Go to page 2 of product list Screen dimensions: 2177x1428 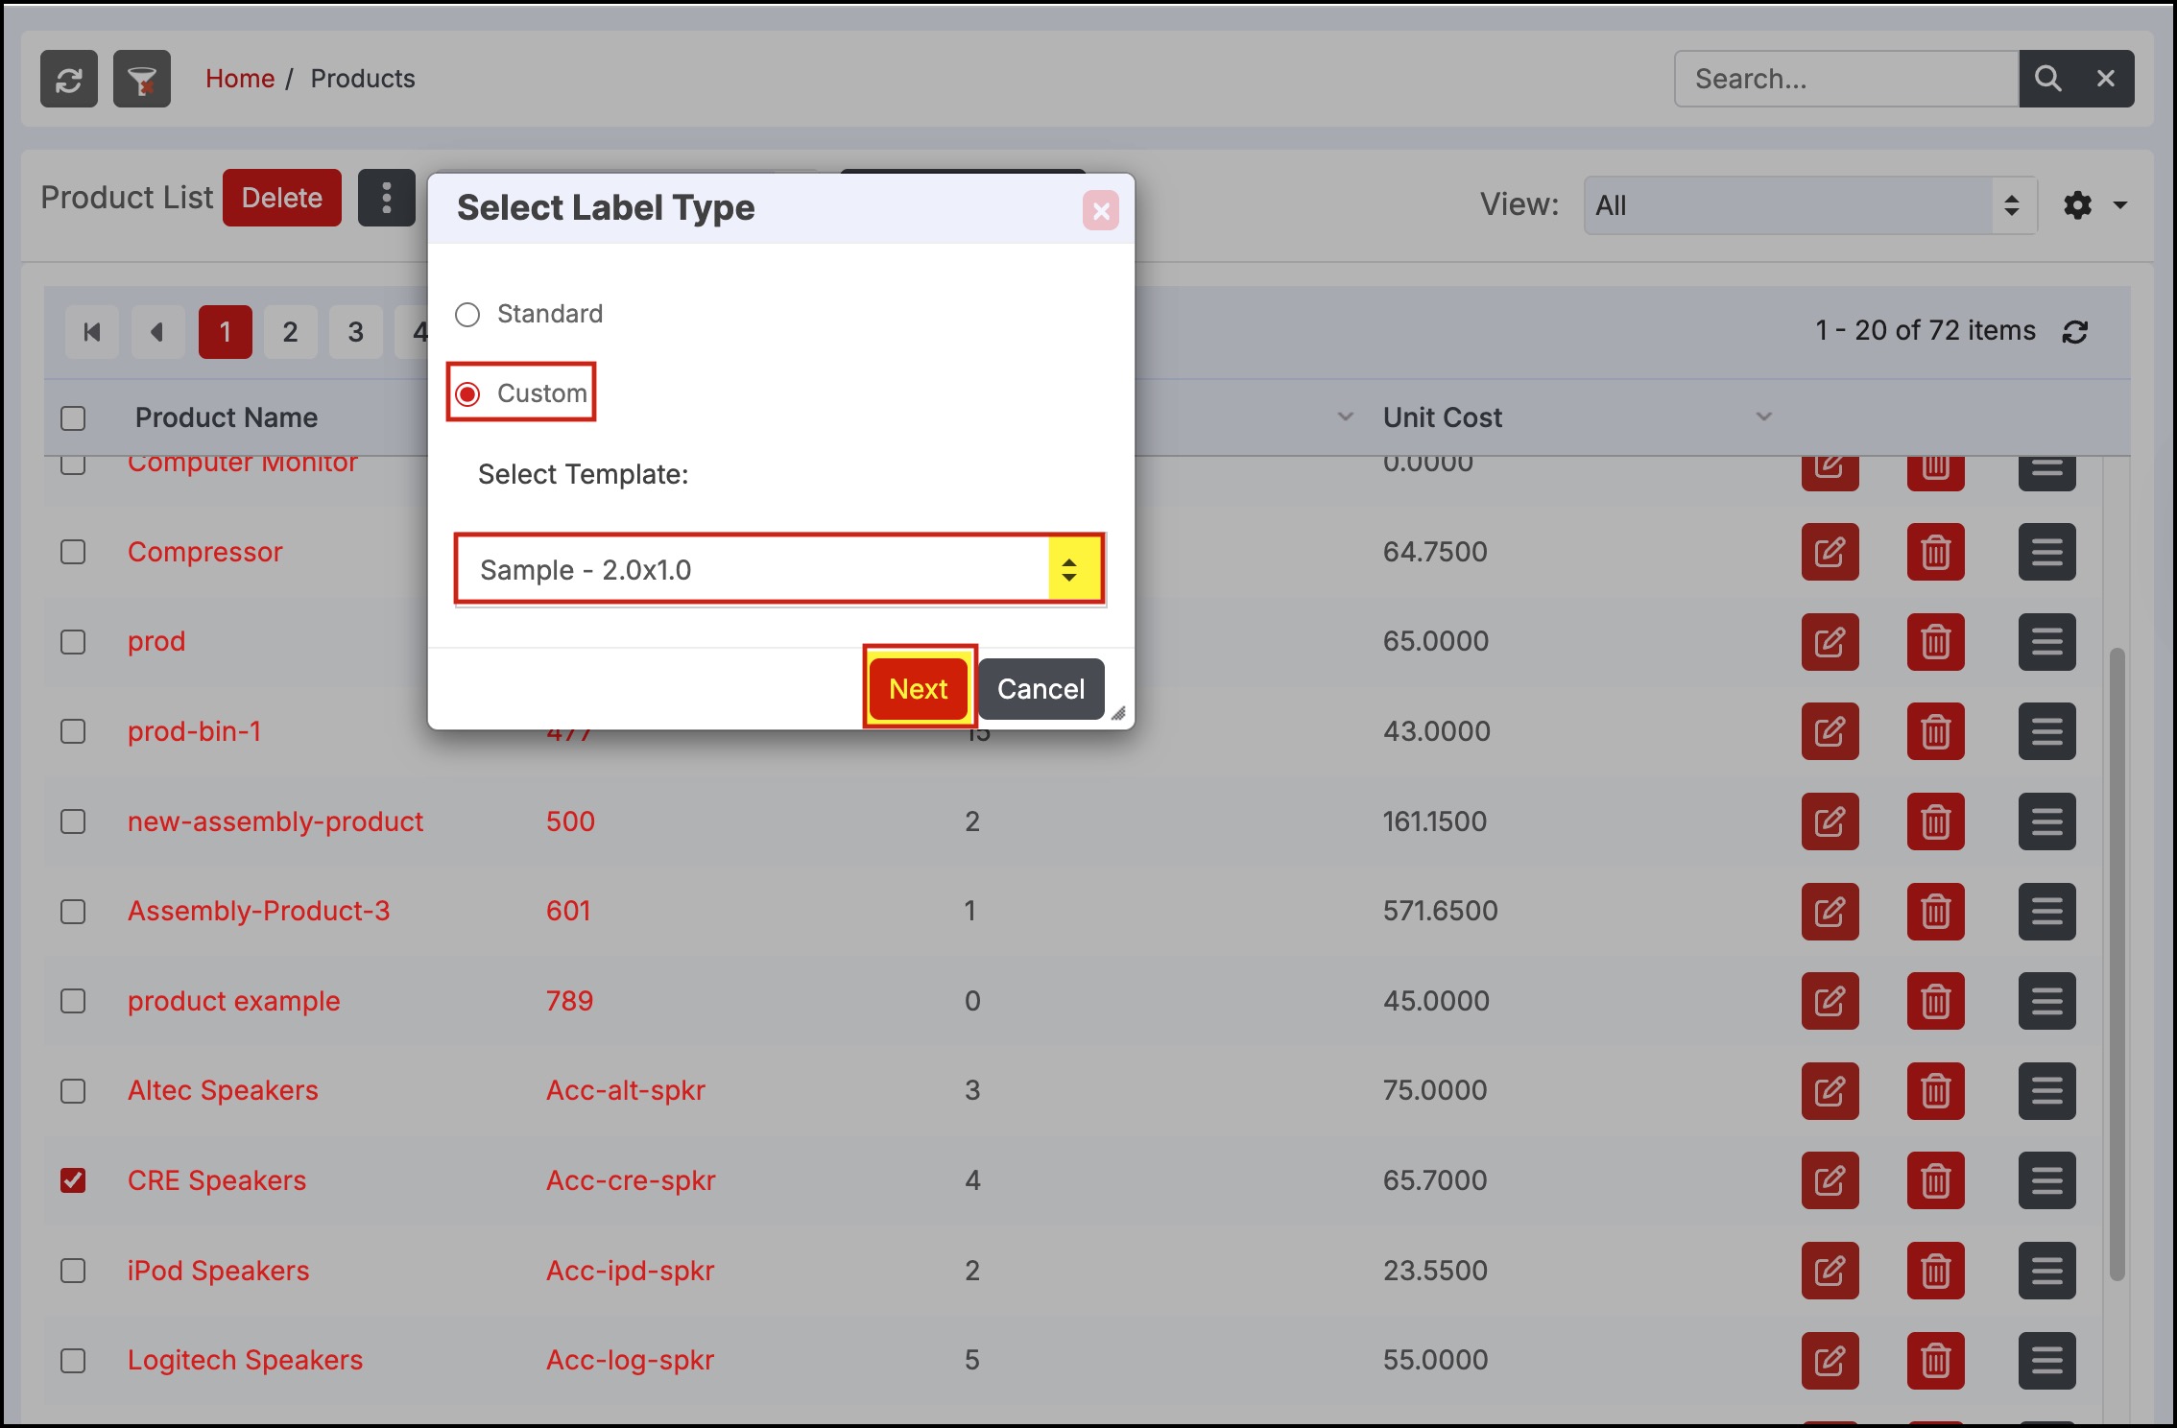pos(290,332)
